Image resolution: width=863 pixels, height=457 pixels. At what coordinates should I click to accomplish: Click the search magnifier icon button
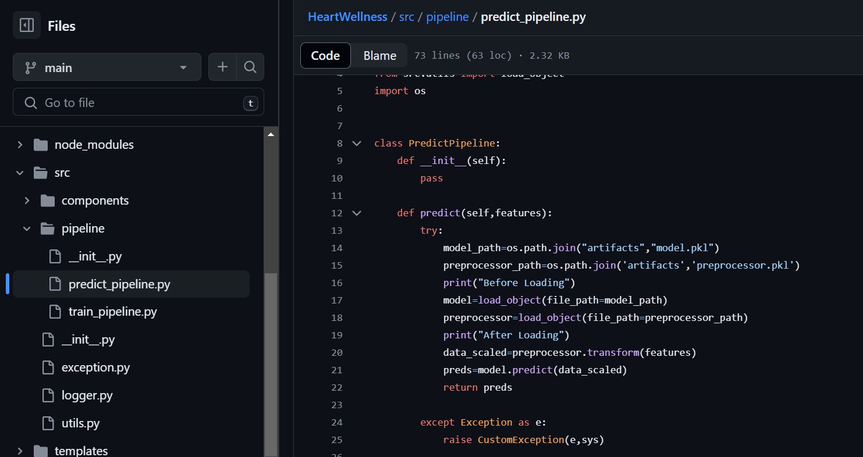(250, 67)
